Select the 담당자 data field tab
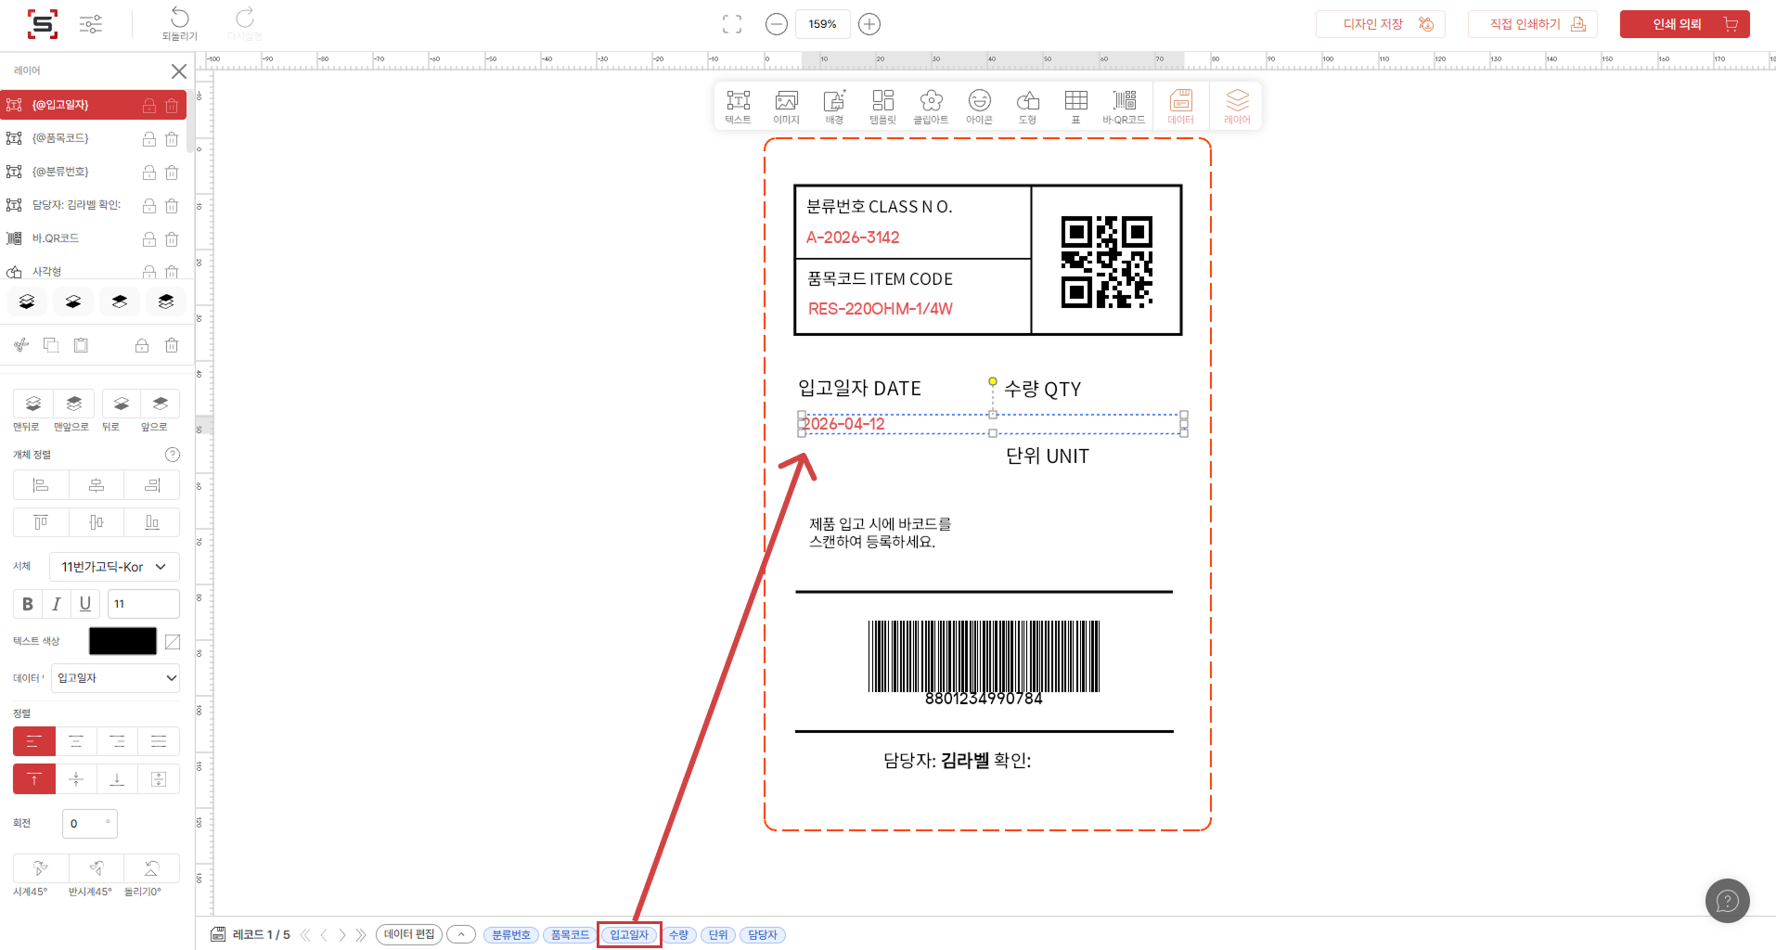Image resolution: width=1776 pixels, height=950 pixels. (763, 935)
